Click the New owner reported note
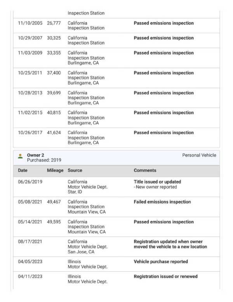Screen dimensions: 233x302 pos(155,187)
